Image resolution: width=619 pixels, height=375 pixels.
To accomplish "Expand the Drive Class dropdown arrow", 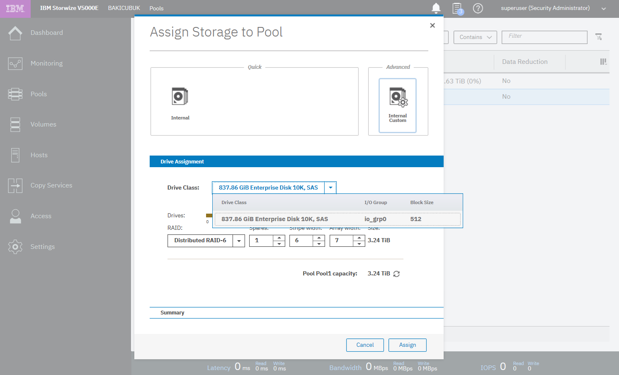I will point(330,187).
